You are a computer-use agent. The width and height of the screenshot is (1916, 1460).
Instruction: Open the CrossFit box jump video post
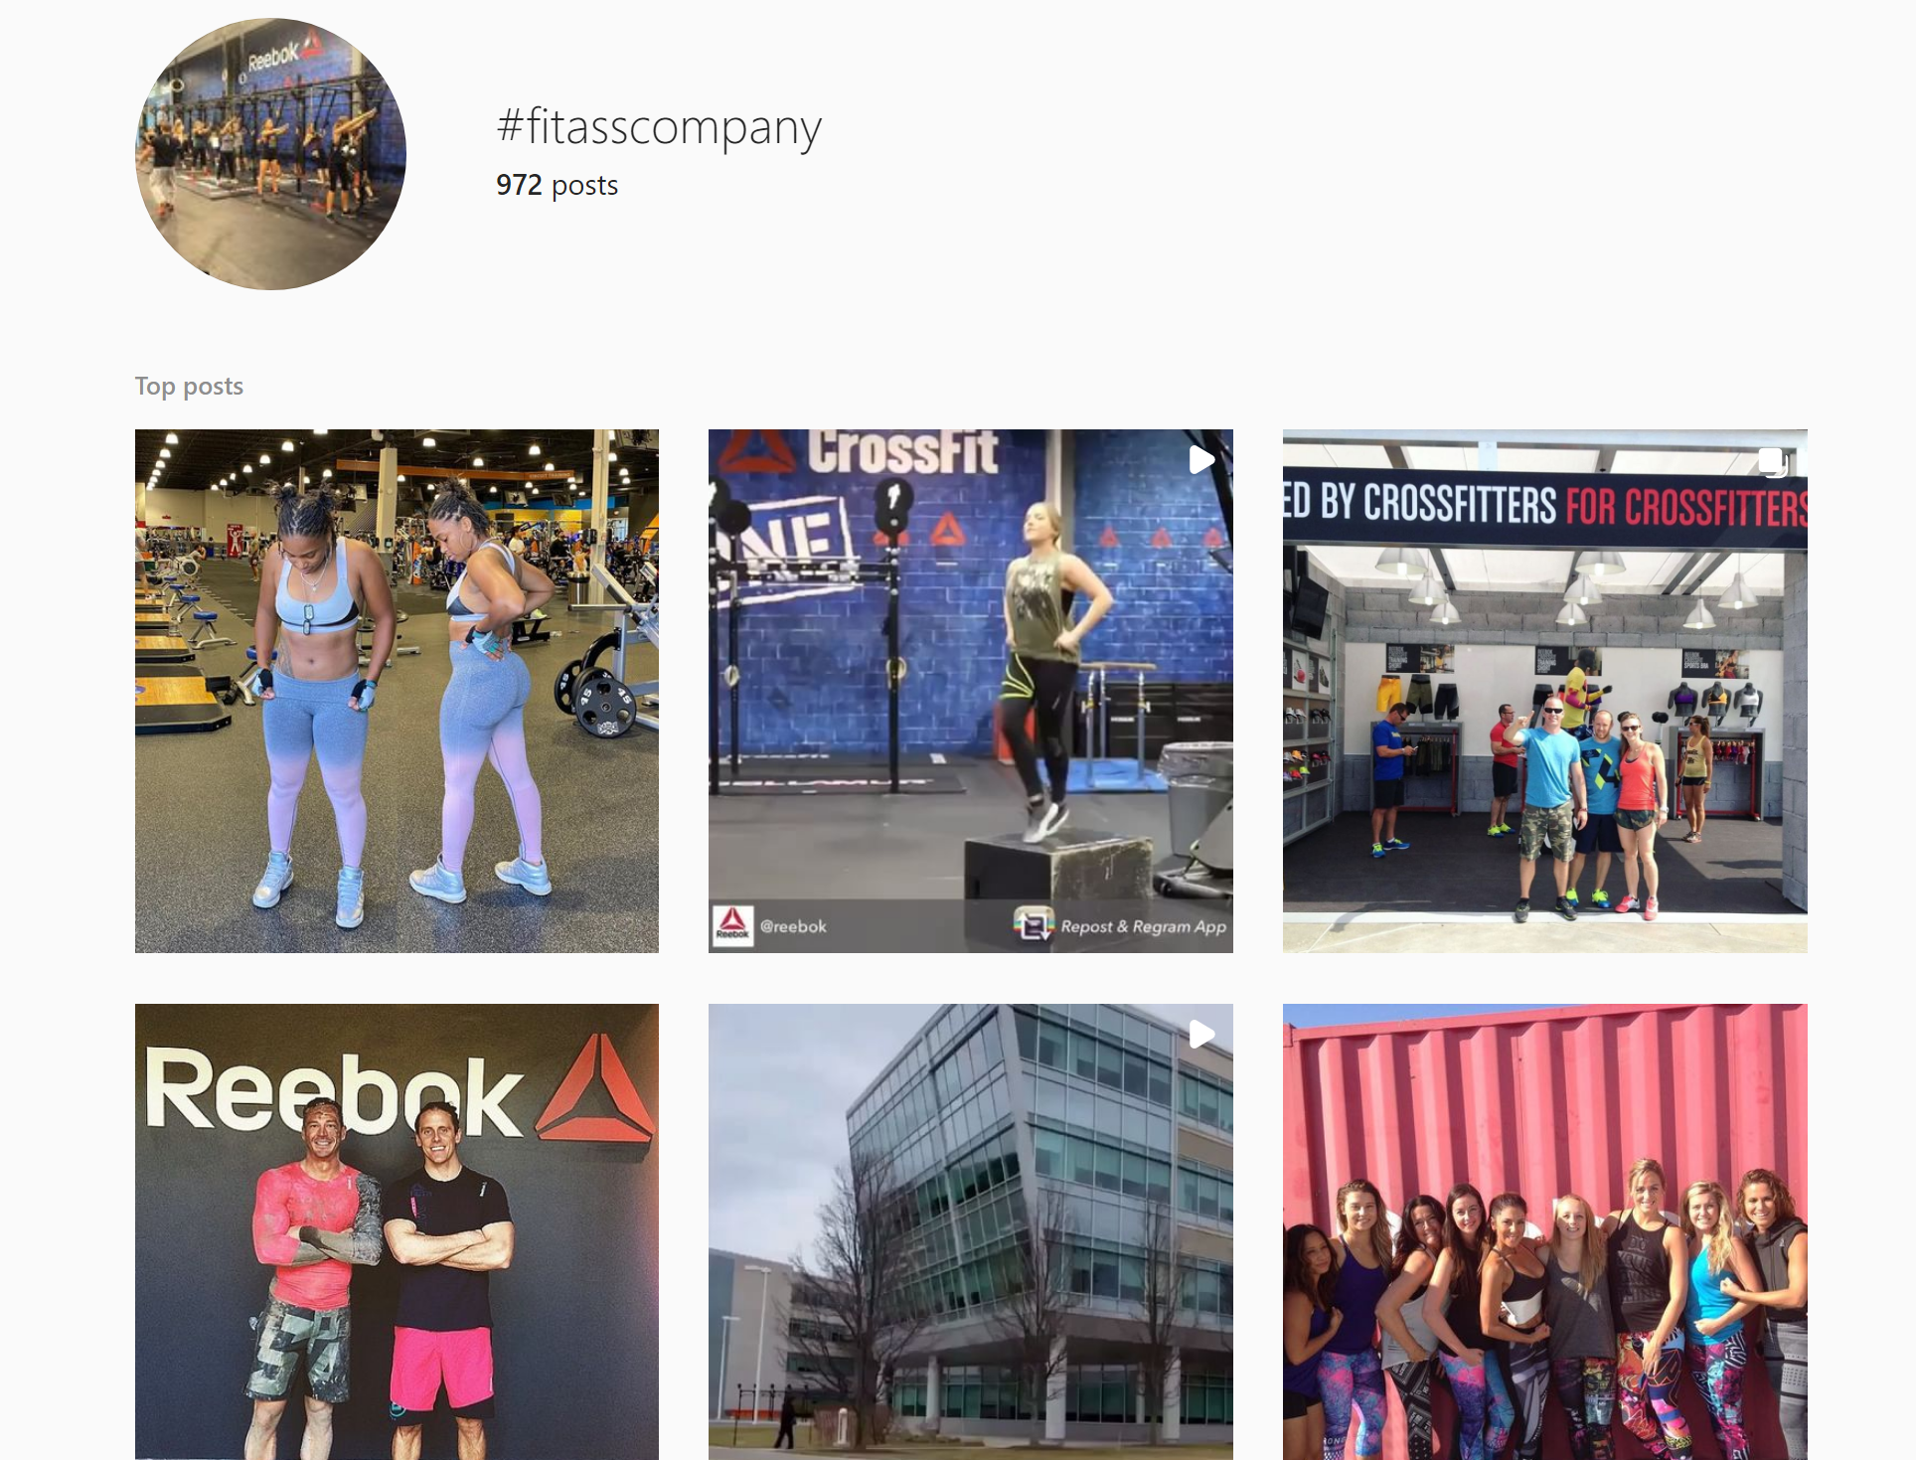pos(970,691)
